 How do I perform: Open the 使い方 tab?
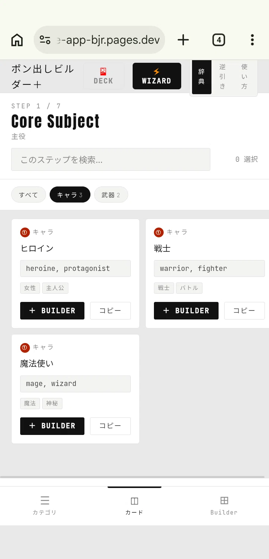coord(244,77)
